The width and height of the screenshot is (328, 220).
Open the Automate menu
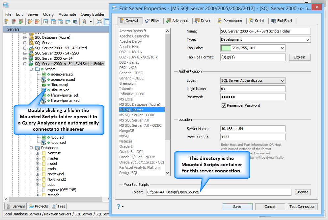(x=67, y=14)
